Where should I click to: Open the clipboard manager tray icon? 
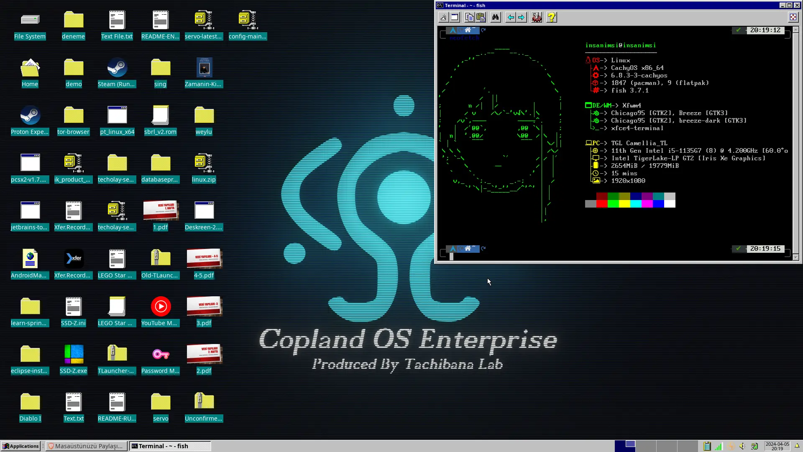[707, 446]
